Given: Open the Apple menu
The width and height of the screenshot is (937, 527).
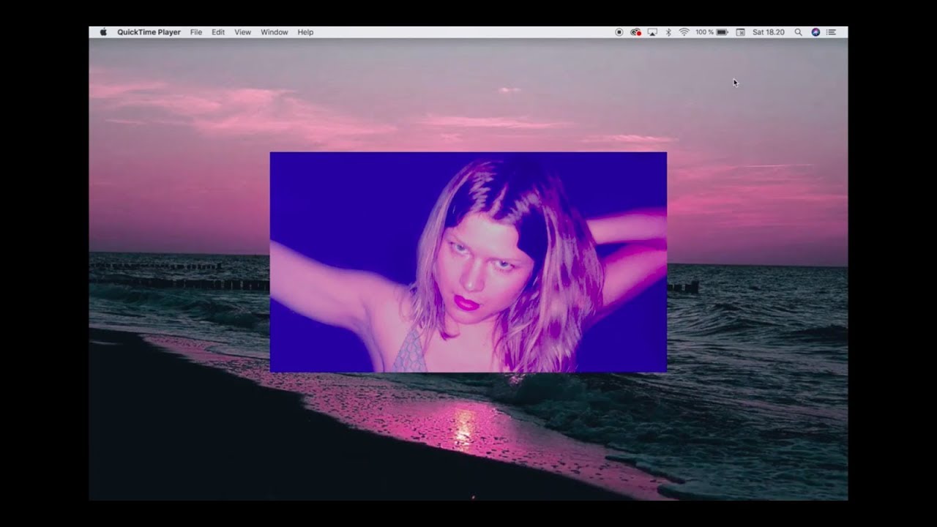Looking at the screenshot, I should click(x=103, y=32).
